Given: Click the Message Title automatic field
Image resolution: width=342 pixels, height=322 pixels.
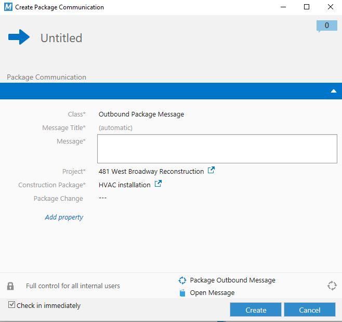Looking at the screenshot, I should pyautogui.click(x=115, y=128).
